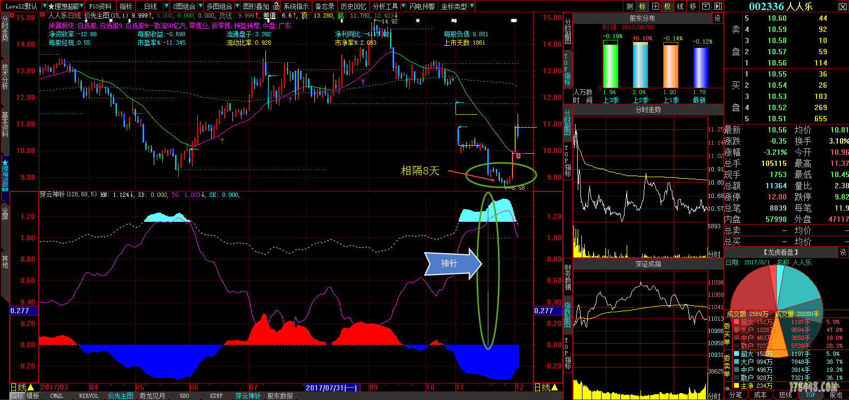
Task: Open the 分析工具 dropdown arrow
Action: (x=403, y=6)
